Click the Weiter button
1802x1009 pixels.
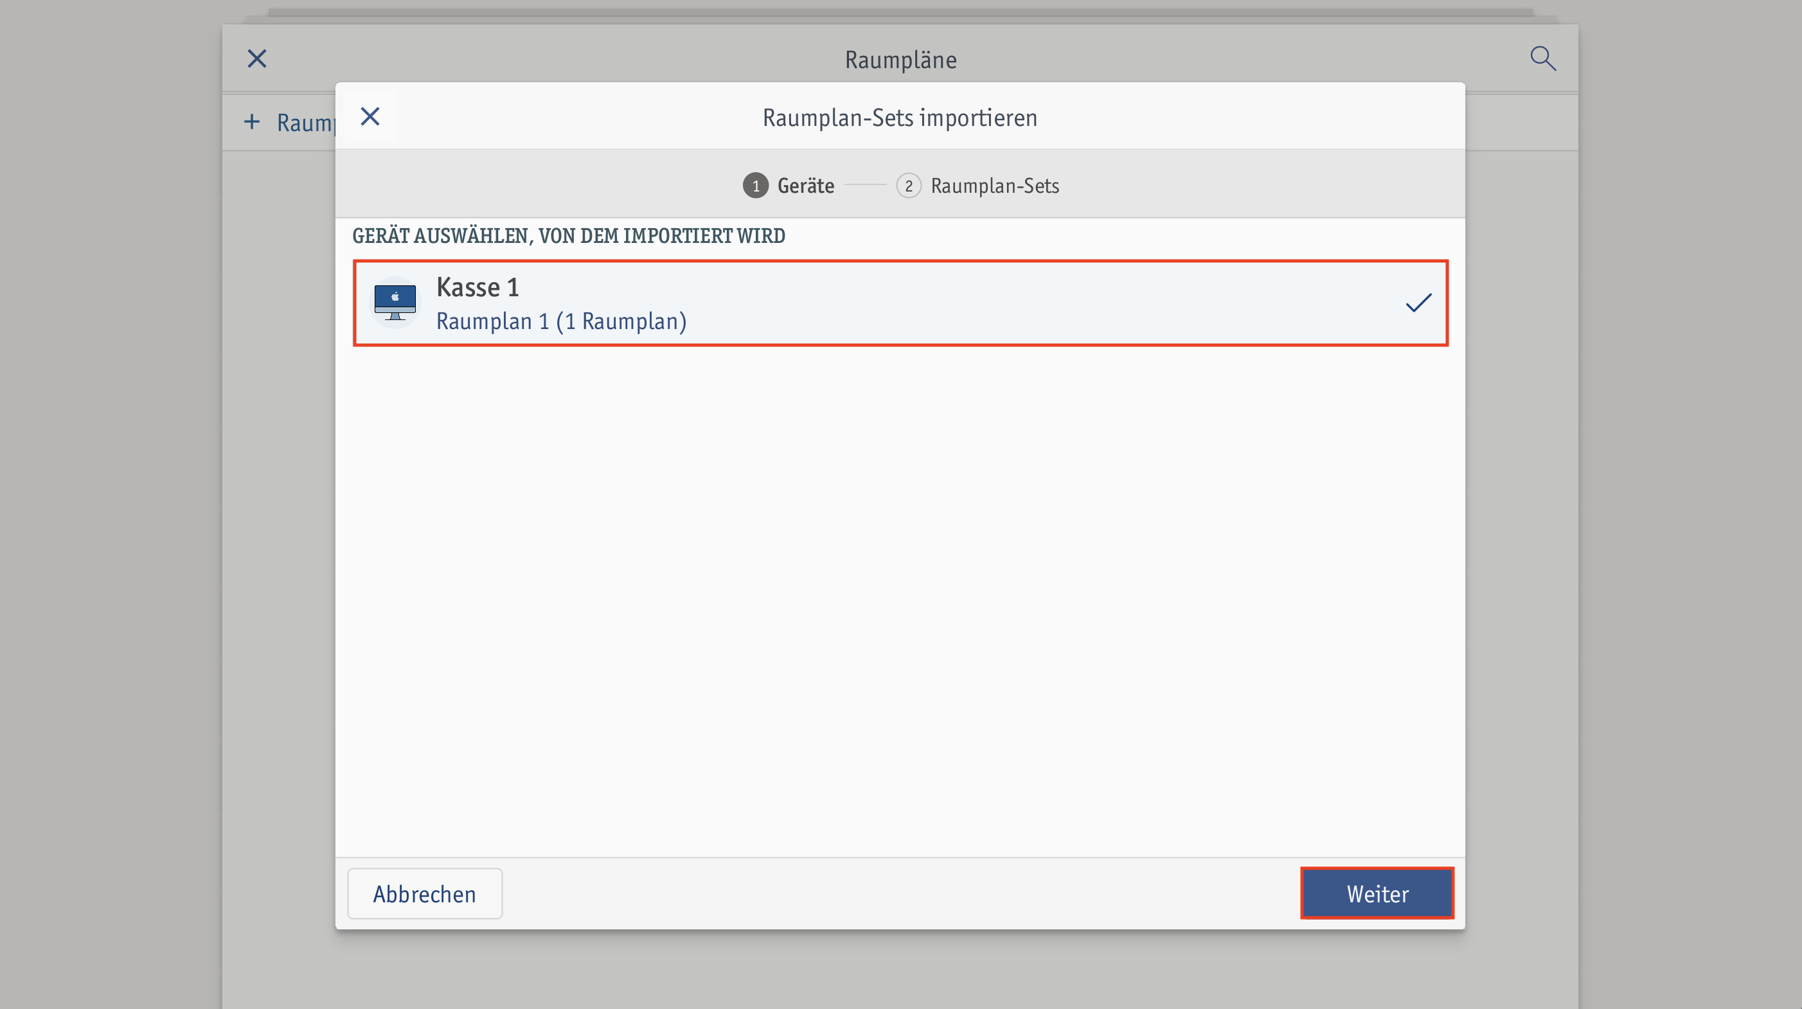pyautogui.click(x=1377, y=893)
